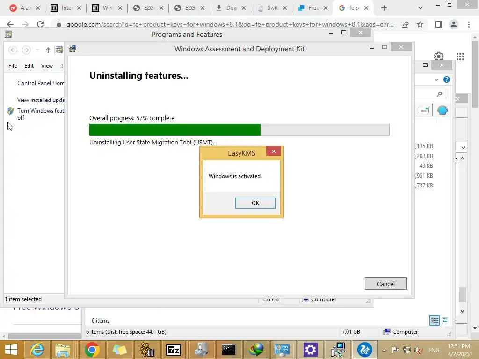The image size is (479, 359).
Task: Open the Windows Start button
Action: [x=11, y=349]
